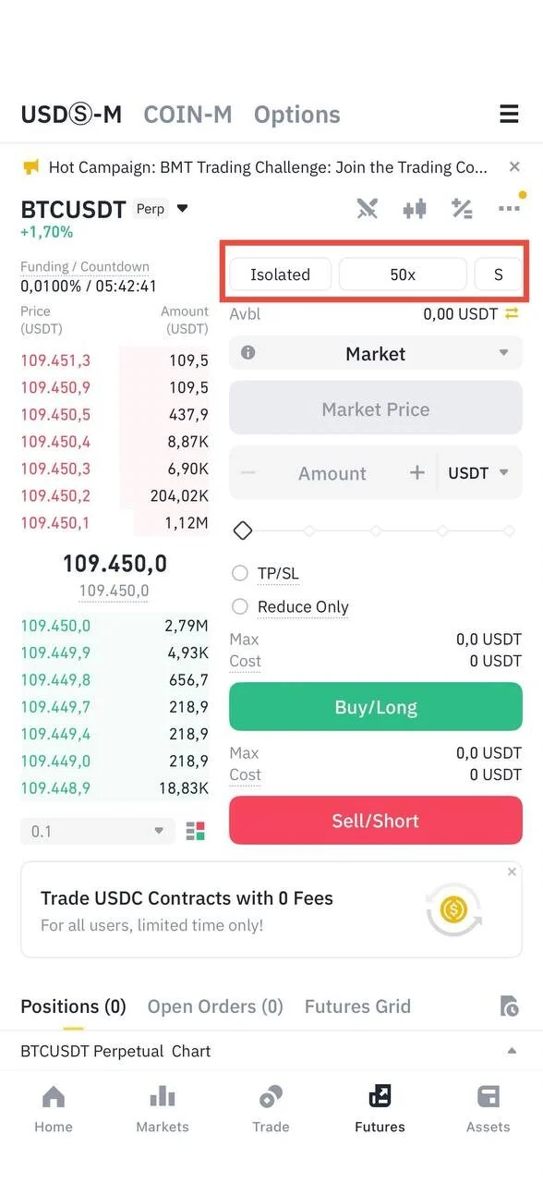The width and height of the screenshot is (543, 1183).
Task: Open the 0.1 price grouping dropdown
Action: pos(98,831)
